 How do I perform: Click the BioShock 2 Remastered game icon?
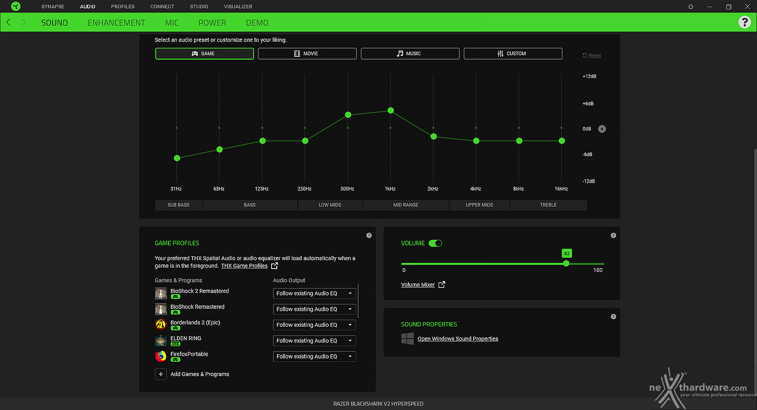click(x=161, y=293)
